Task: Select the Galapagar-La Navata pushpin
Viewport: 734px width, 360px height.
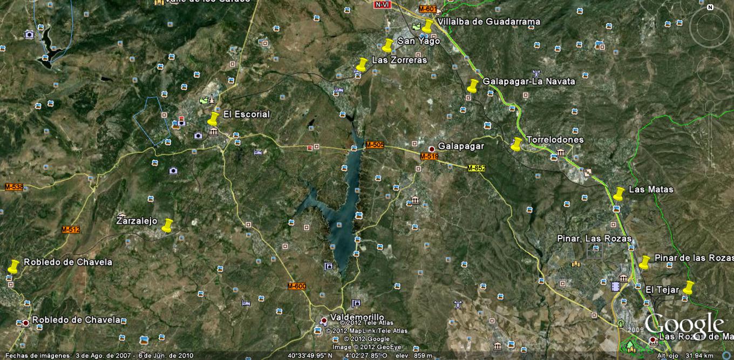Action: (x=473, y=86)
